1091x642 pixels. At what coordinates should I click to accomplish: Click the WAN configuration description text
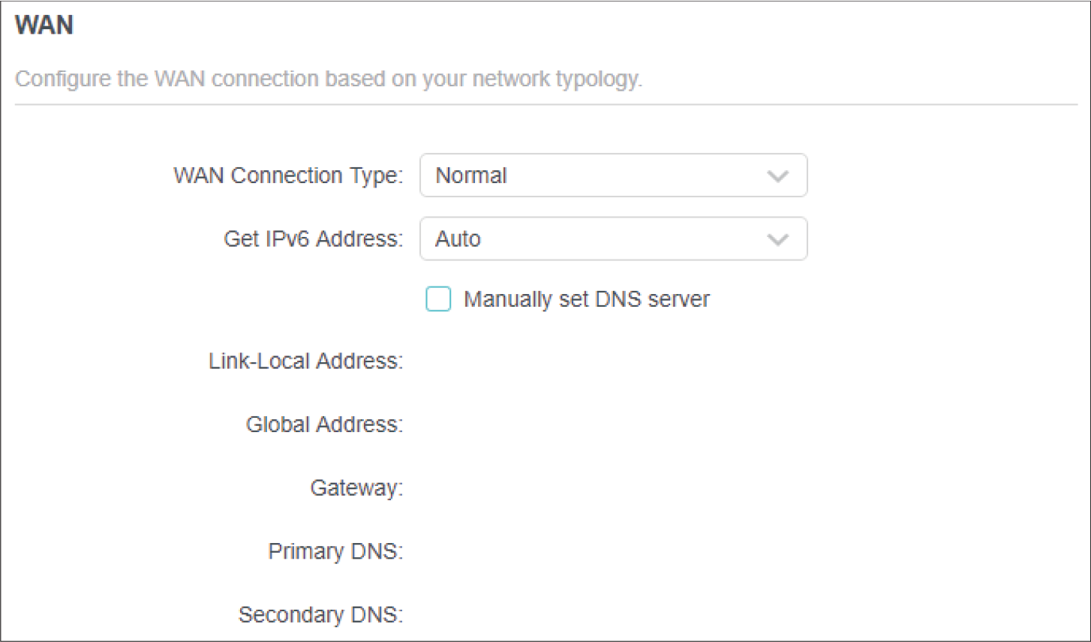point(329,79)
